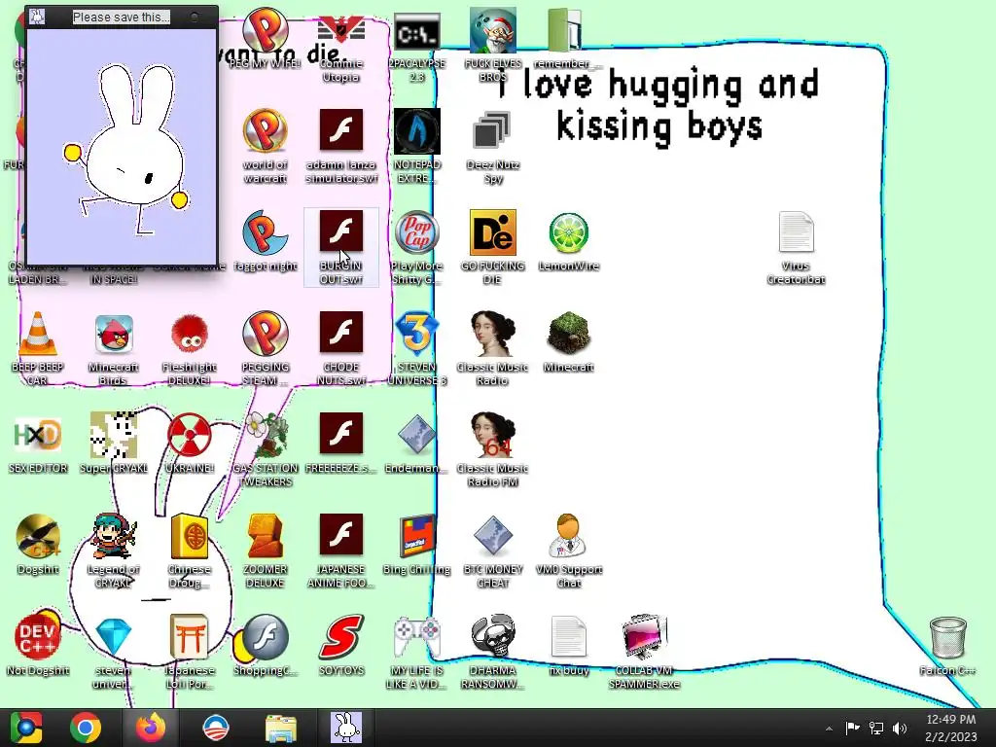996x747 pixels.
Task: Click the UKRAINE! radiation symbol icon
Action: point(190,443)
